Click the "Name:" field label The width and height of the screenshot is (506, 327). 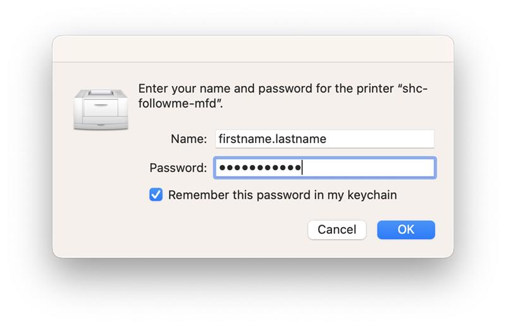click(188, 139)
